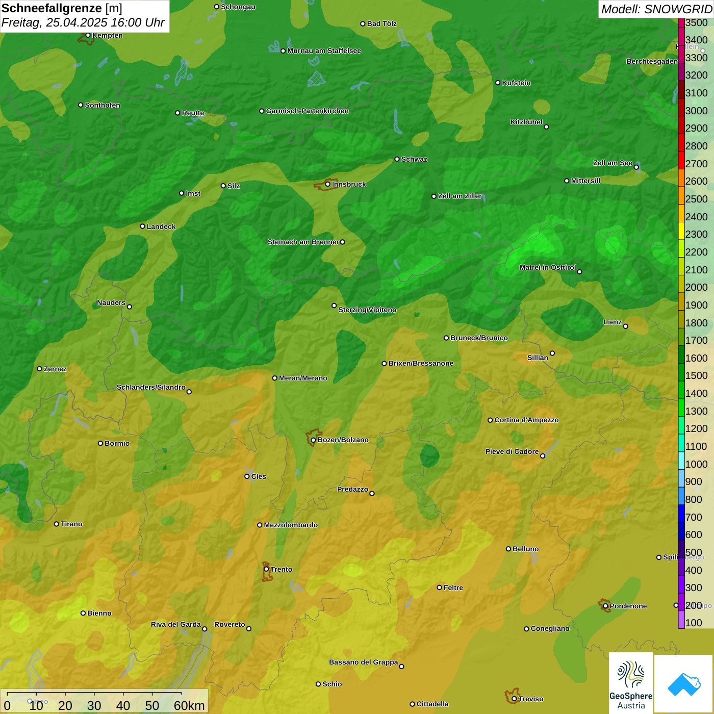The width and height of the screenshot is (714, 714).
Task: Click the Bad Tölz location dot
Action: point(363,23)
